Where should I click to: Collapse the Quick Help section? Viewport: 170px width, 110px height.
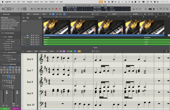click(x=1, y=14)
